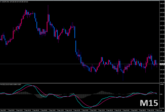165x112 pixels.
Task: Click the 107.975 price axis label
Action: (x=162, y=8)
